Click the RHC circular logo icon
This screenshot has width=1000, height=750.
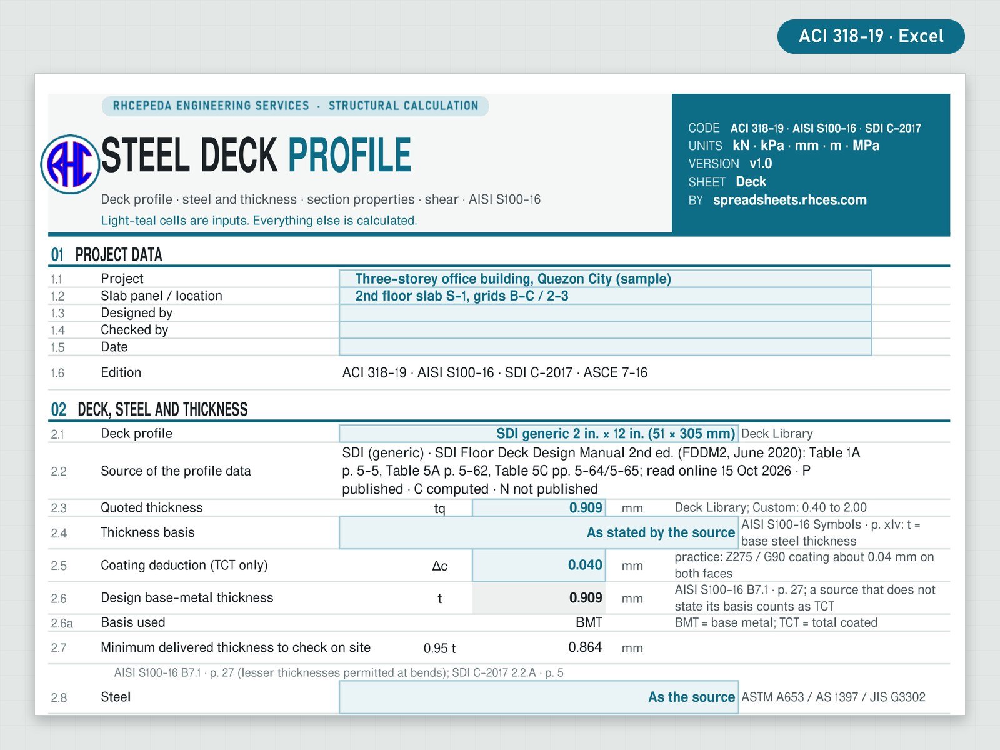click(70, 164)
